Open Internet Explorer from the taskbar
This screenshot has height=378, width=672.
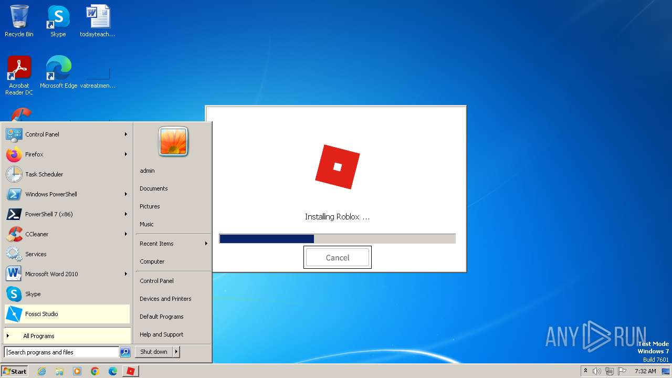(x=41, y=371)
